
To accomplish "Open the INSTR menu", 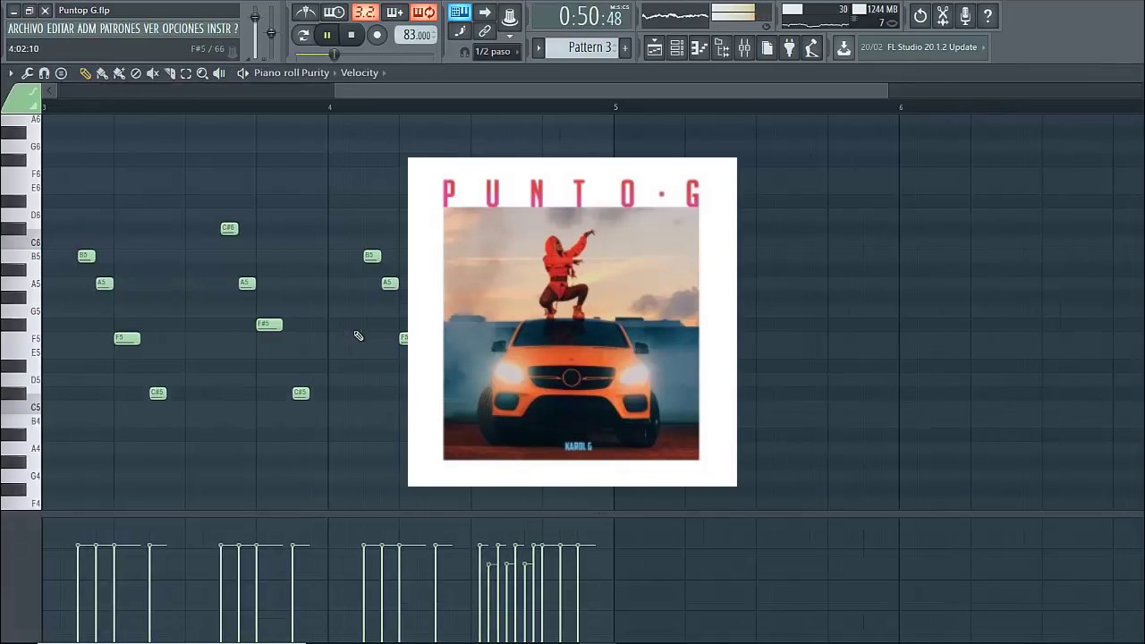I will pyautogui.click(x=219, y=29).
